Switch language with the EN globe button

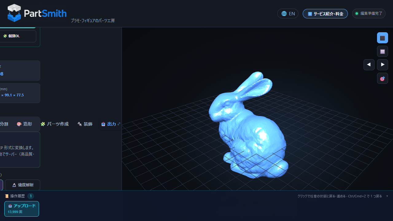288,14
